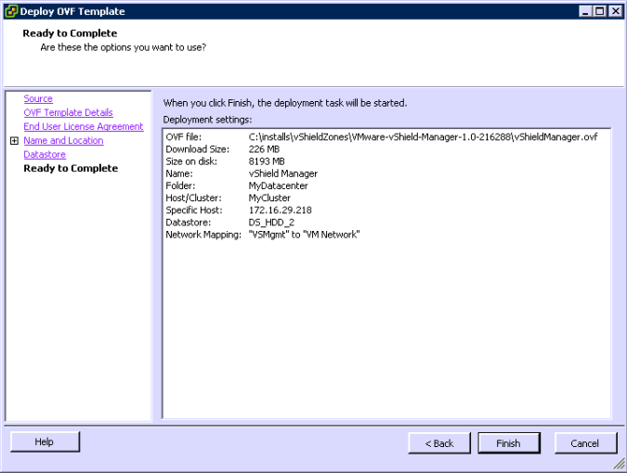Close the Deploy OVF Template dialog
Image resolution: width=627 pixels, height=473 pixels.
tap(615, 11)
